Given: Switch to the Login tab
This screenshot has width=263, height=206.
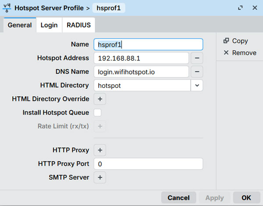Looking at the screenshot, I should point(49,25).
